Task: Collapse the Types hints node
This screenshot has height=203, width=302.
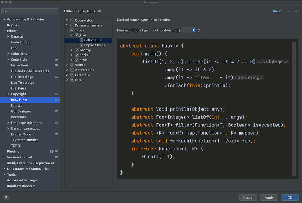Action: coord(67,30)
